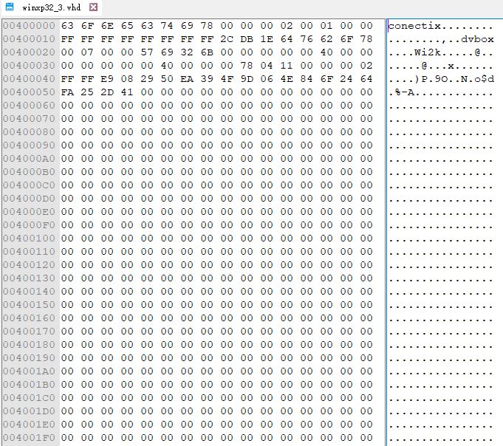Close the winxp32_3.vhd tab
This screenshot has width=503, height=446.
click(x=93, y=7)
